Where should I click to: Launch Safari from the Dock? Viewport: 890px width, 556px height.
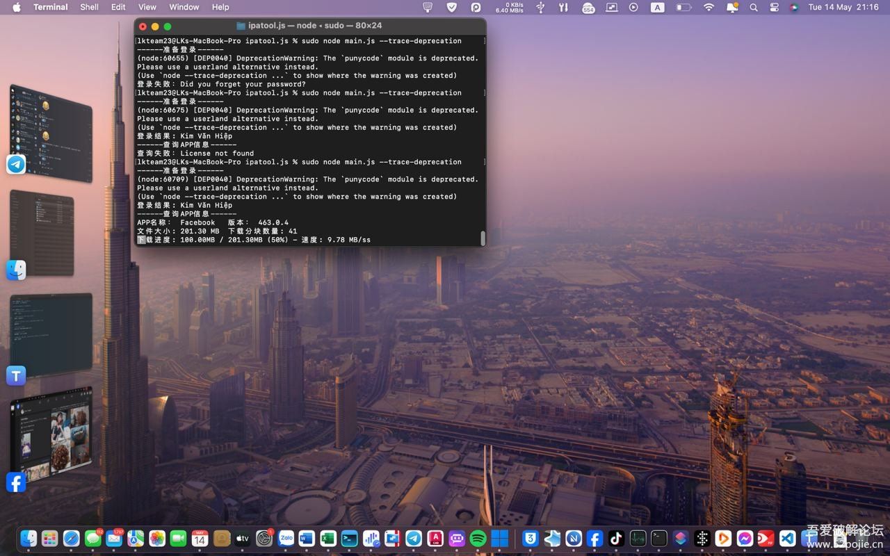72,538
